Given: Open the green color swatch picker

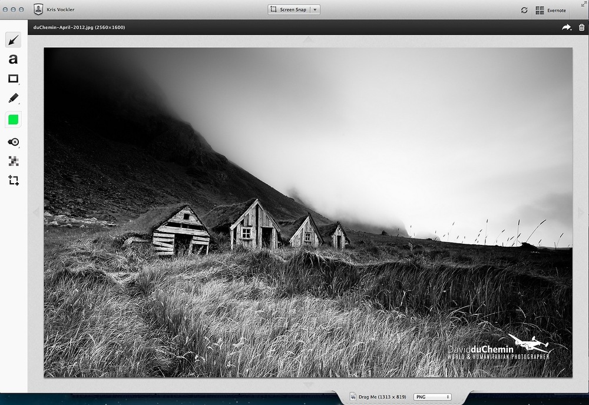Looking at the screenshot, I should pos(13,120).
